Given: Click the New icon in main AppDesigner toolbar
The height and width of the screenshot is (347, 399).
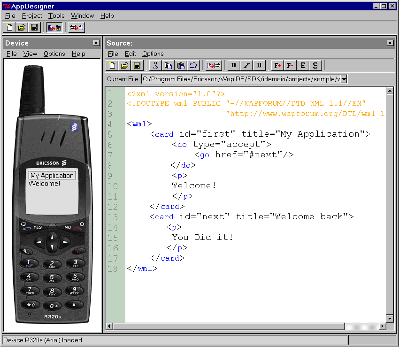Looking at the screenshot, I should click(9, 27).
